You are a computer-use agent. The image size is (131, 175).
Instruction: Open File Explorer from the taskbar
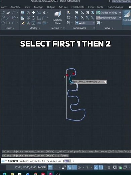(x=12, y=174)
